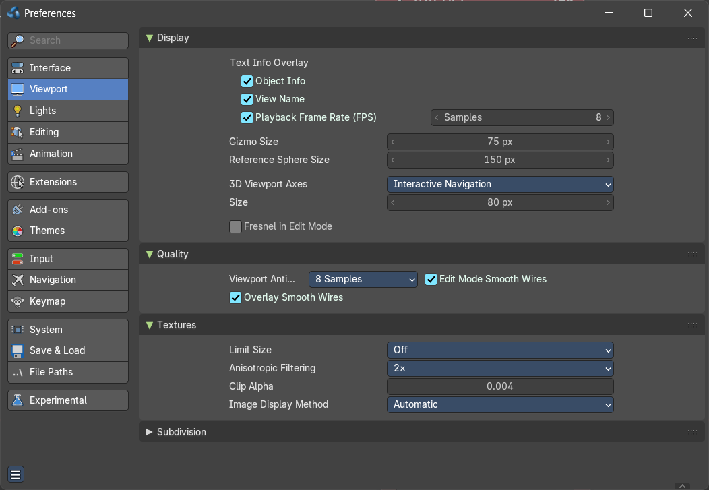The image size is (709, 490).
Task: Click the Display panel drag grip
Action: pyautogui.click(x=692, y=38)
